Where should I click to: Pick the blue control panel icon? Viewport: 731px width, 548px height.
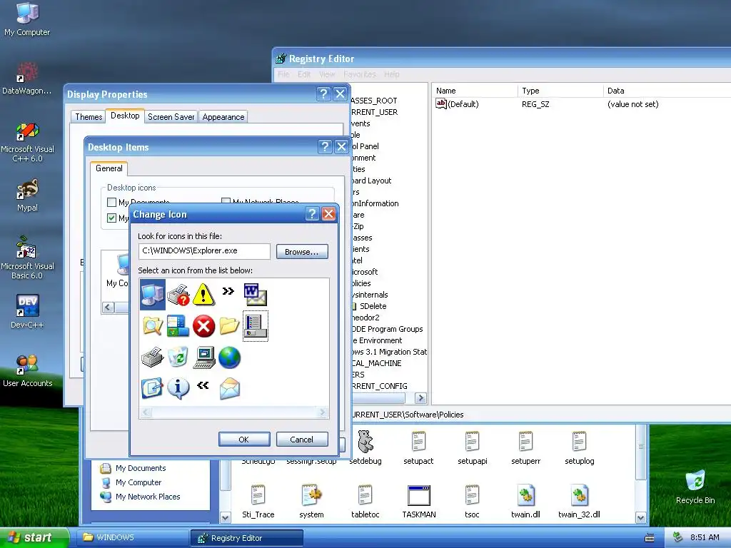pos(178,325)
